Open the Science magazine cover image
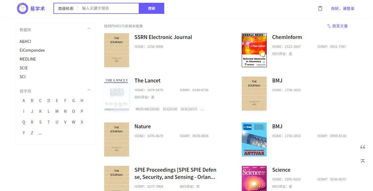 (254, 179)
